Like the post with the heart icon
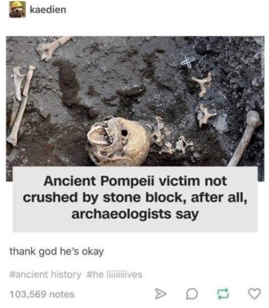This screenshot has width=269, height=308. (x=255, y=294)
